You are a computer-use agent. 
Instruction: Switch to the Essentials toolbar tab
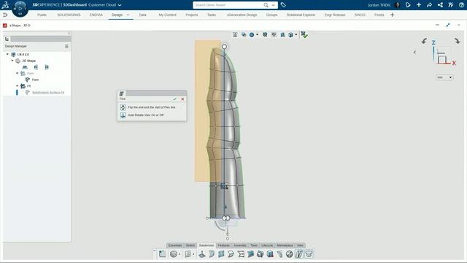pyautogui.click(x=175, y=245)
